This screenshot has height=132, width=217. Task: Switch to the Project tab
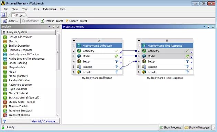click(x=18, y=15)
